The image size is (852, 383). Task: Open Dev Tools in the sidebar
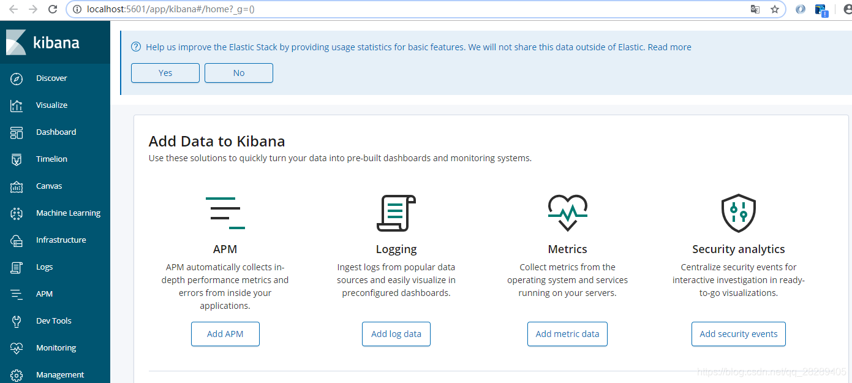[x=55, y=321]
